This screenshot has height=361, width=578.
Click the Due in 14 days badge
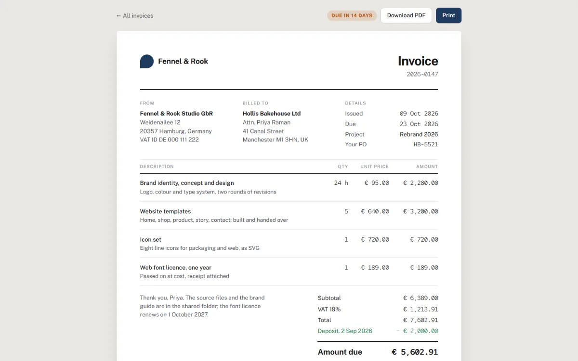pyautogui.click(x=352, y=15)
